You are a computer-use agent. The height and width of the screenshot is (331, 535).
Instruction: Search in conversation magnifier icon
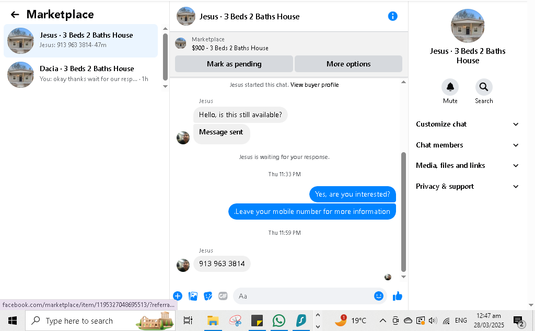pyautogui.click(x=483, y=87)
